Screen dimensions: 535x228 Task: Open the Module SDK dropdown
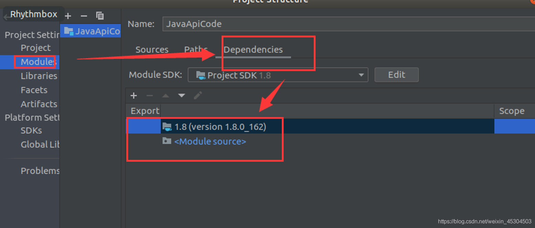278,75
